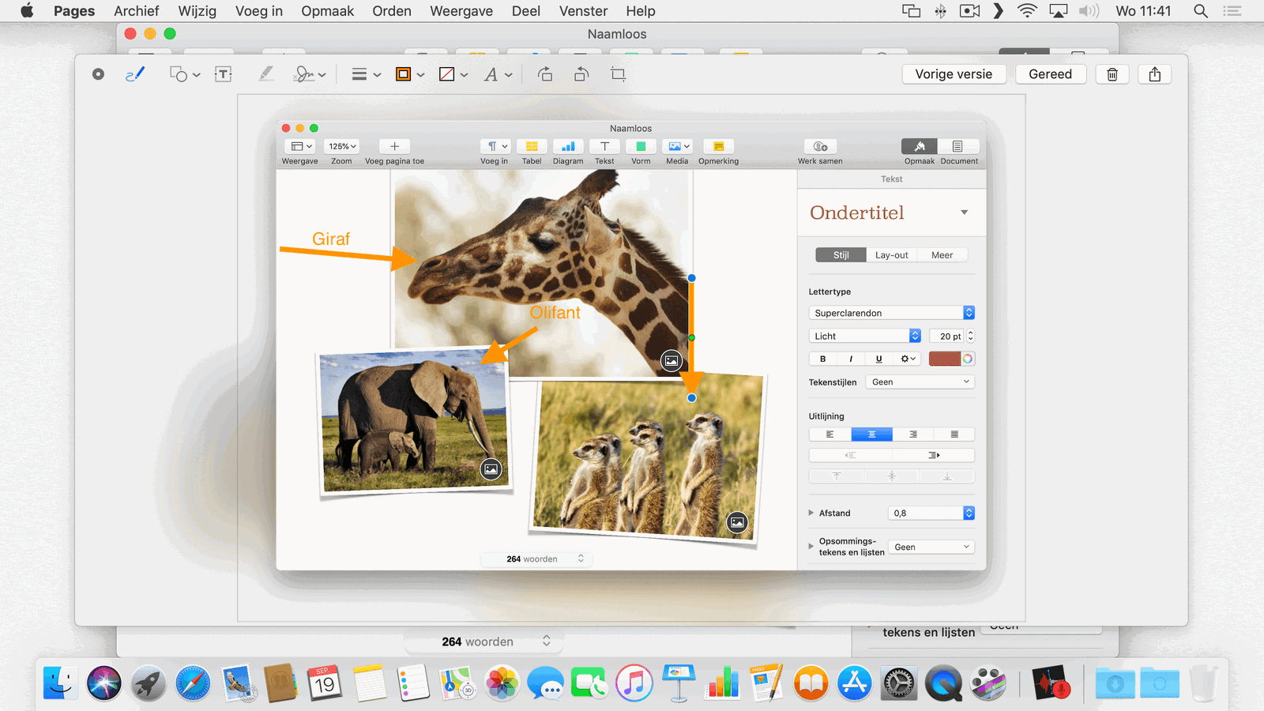This screenshot has height=711, width=1264.
Task: Click the Wi-Fi status icon
Action: tap(1027, 11)
